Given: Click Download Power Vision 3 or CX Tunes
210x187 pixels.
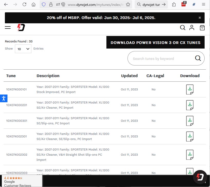Looking at the screenshot, I should pos(155,42).
